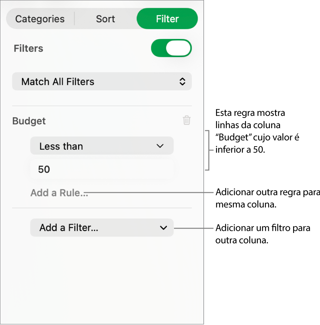Click the value field showing 50

pos(102,169)
